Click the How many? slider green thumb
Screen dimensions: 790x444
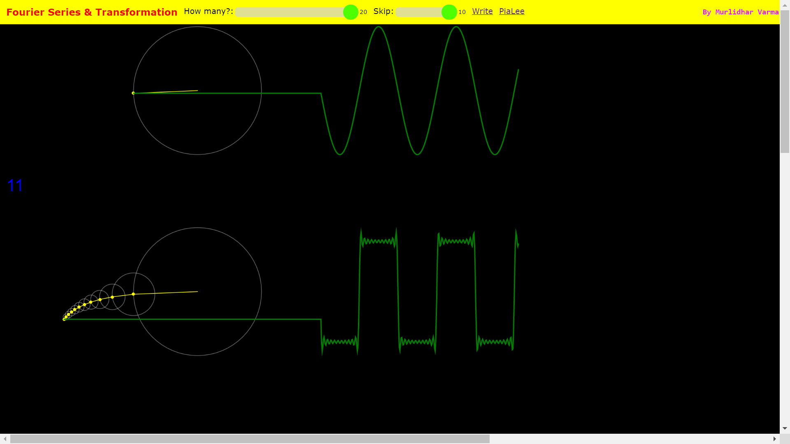click(351, 12)
